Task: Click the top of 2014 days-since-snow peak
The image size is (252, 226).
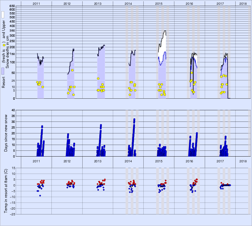Action: [x=134, y=119]
